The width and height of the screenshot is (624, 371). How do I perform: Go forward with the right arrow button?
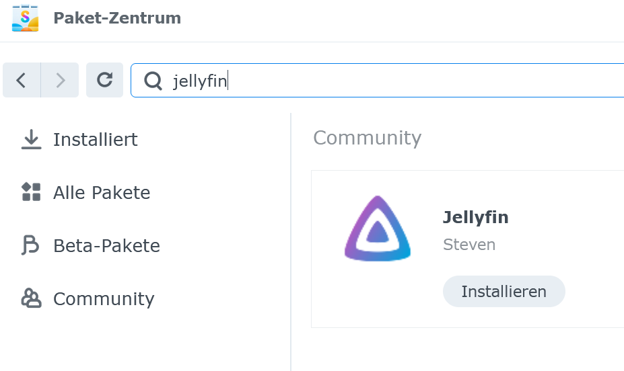[x=60, y=80]
